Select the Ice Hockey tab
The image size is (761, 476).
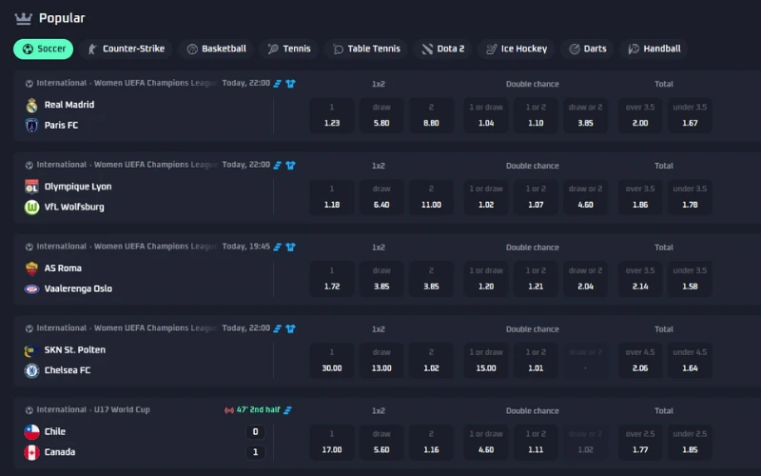[x=516, y=49]
